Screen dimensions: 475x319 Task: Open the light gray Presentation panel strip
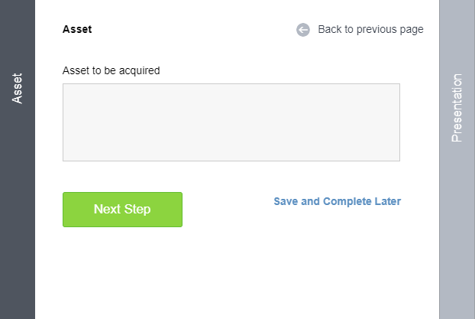[457, 159]
